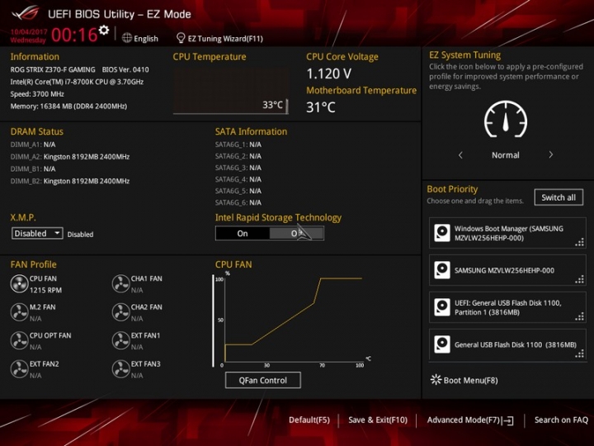Click the General USB Flash Disk 1100 (3816MB) disk icon
594x446 pixels.
click(442, 344)
